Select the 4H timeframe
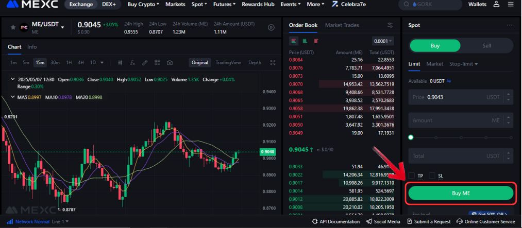Screen dimensions: 522x228 pyautogui.click(x=81, y=62)
